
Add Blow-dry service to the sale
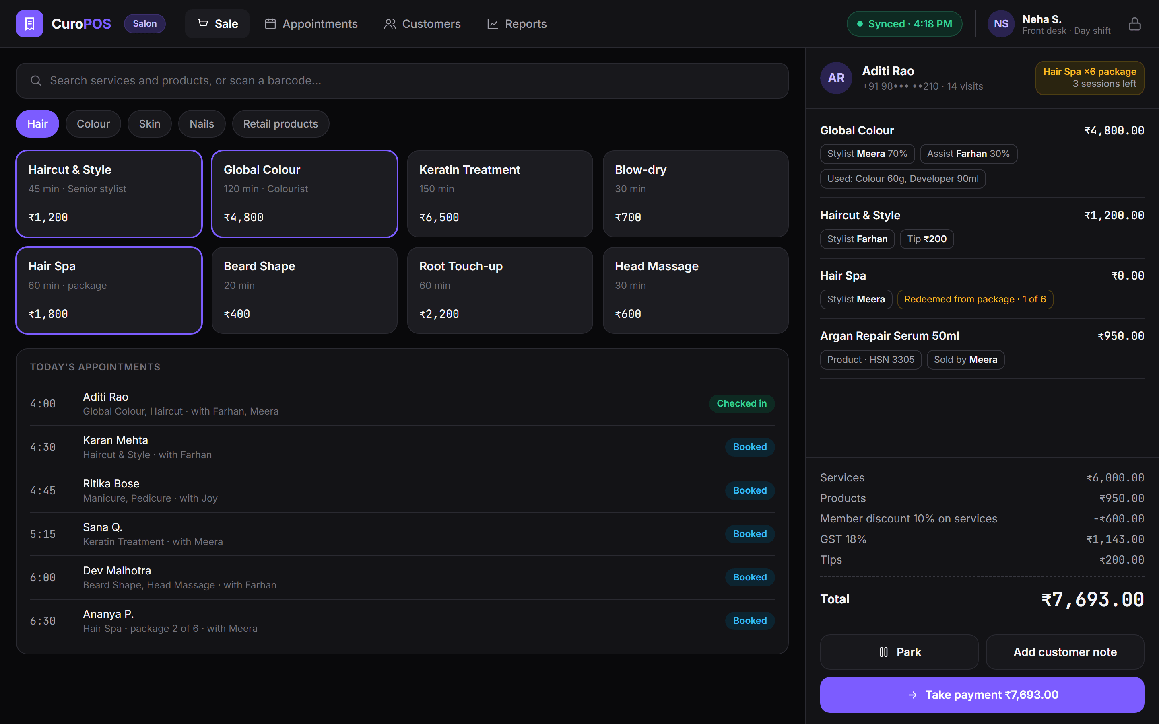click(x=695, y=194)
